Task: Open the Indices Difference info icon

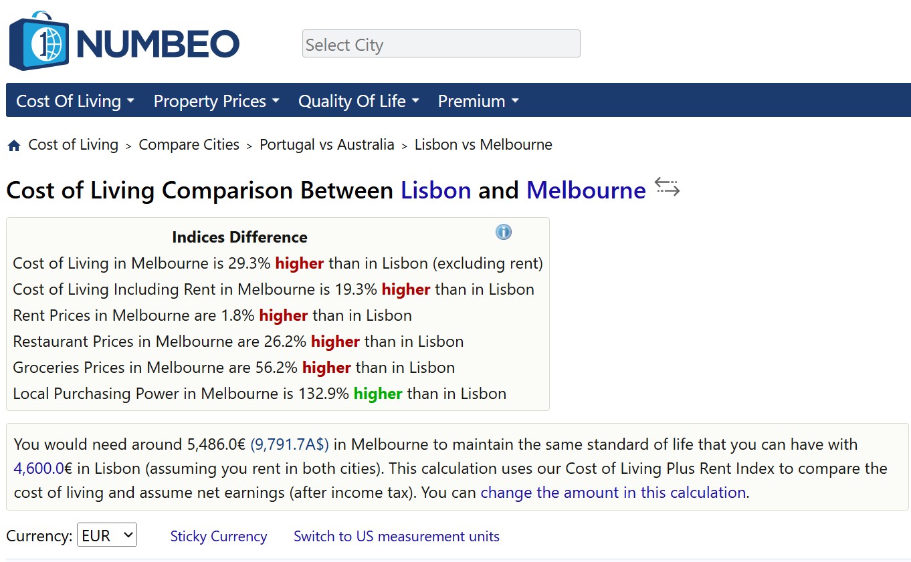Action: [504, 232]
